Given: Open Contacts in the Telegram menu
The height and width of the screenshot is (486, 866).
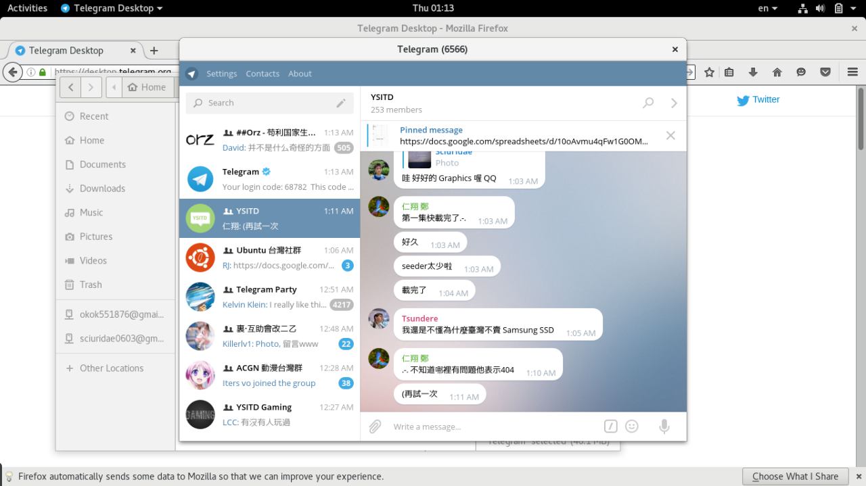Looking at the screenshot, I should pos(263,74).
